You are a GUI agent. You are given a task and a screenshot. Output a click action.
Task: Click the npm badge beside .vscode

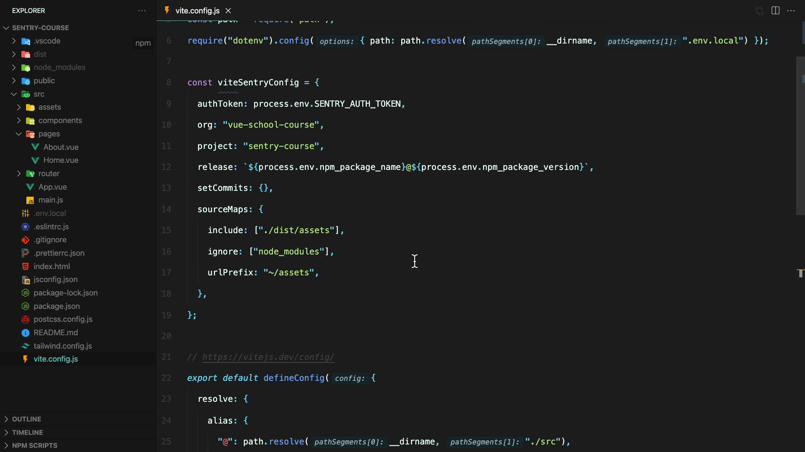(143, 43)
